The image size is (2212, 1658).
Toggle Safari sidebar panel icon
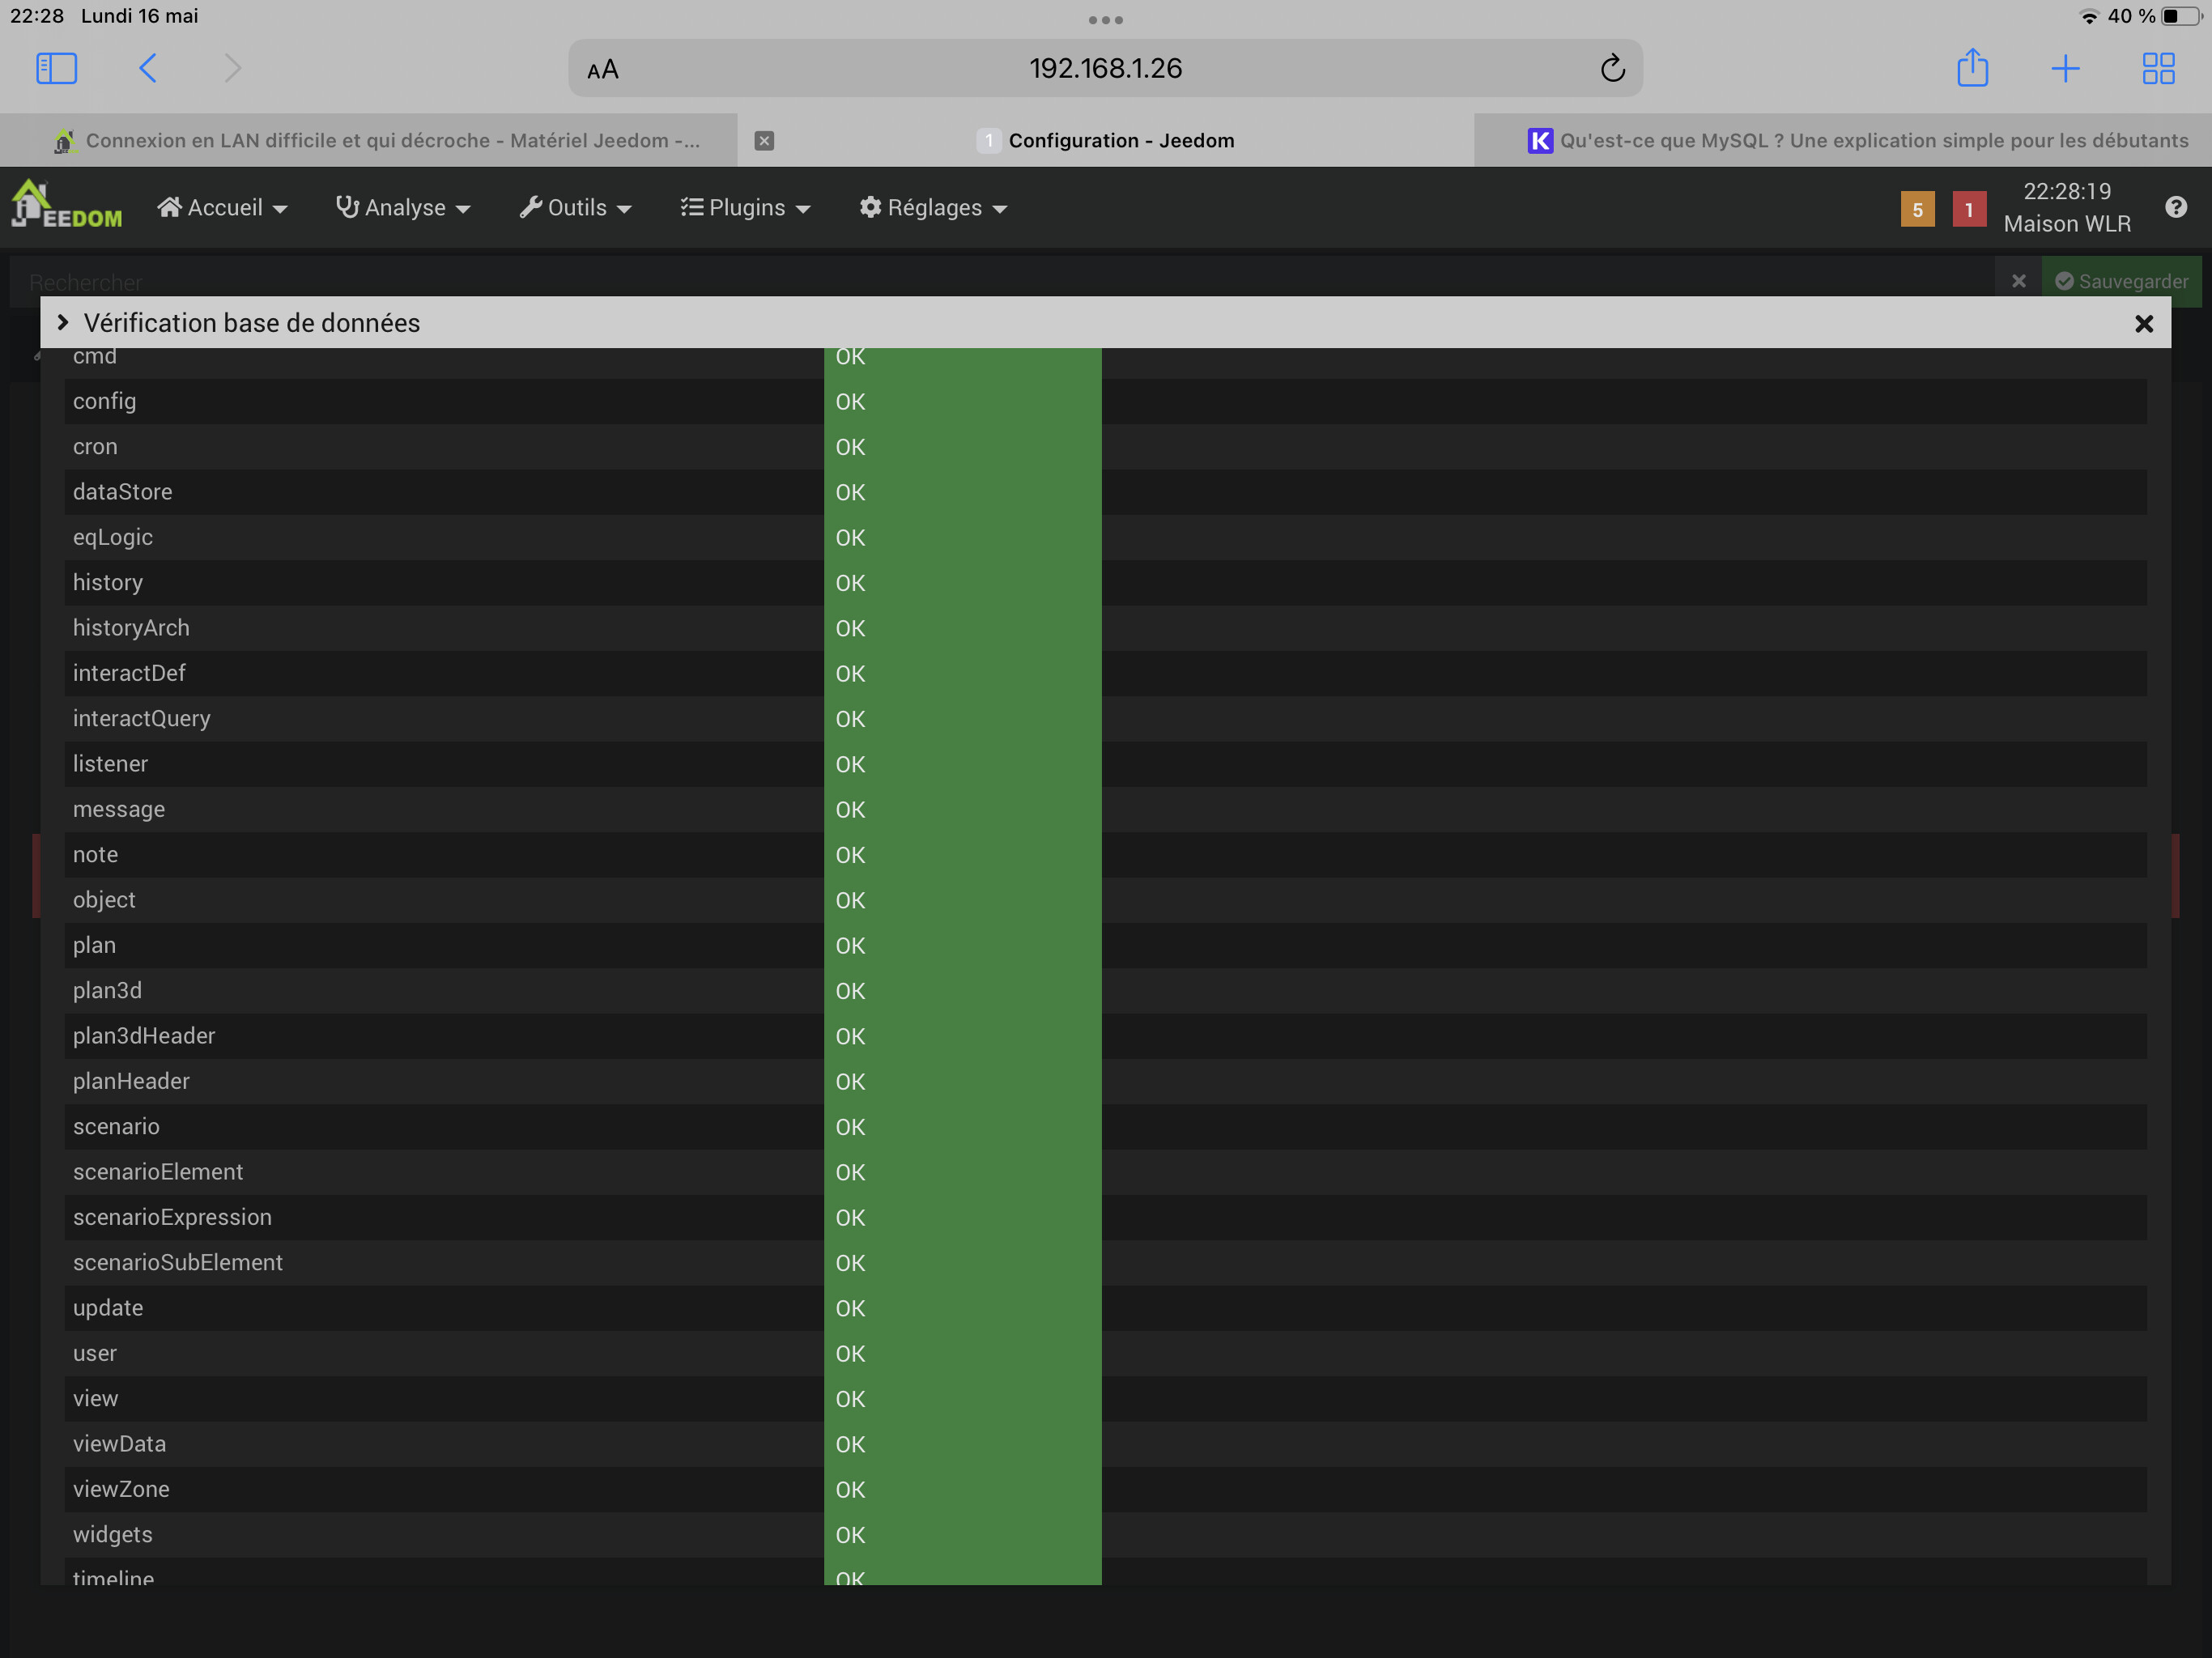[56, 68]
